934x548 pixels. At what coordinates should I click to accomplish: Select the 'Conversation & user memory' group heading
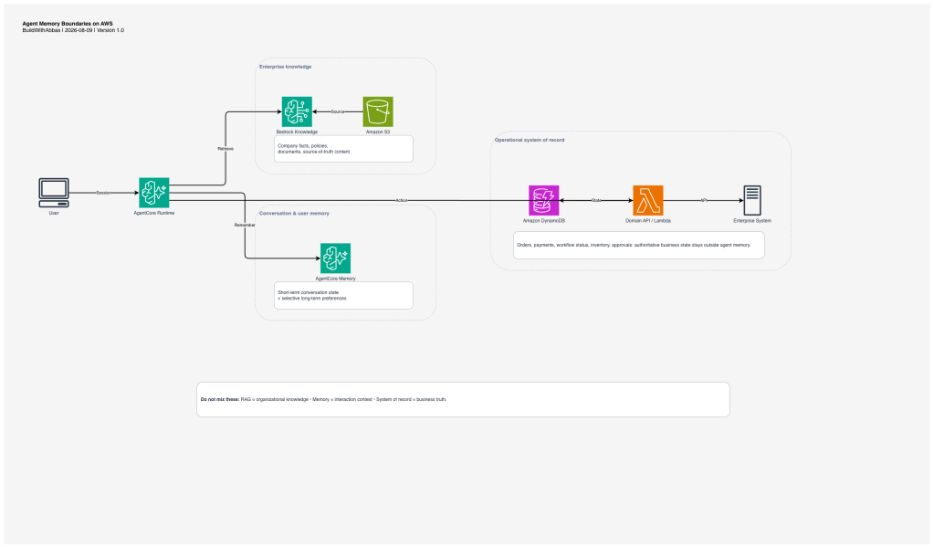(x=294, y=213)
